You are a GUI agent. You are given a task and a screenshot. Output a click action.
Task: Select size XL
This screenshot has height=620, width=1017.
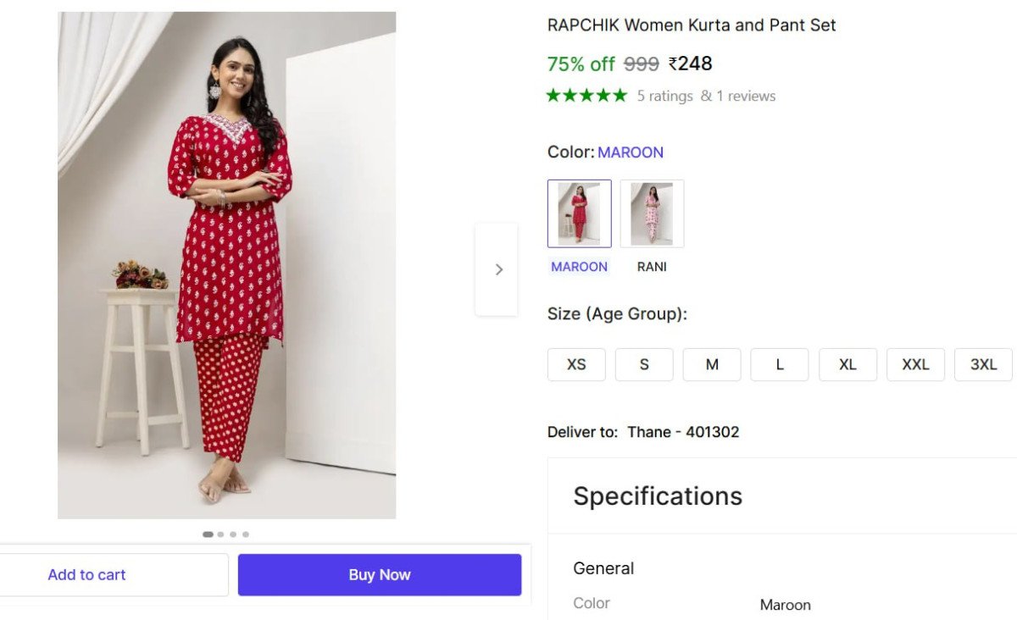[x=847, y=364]
